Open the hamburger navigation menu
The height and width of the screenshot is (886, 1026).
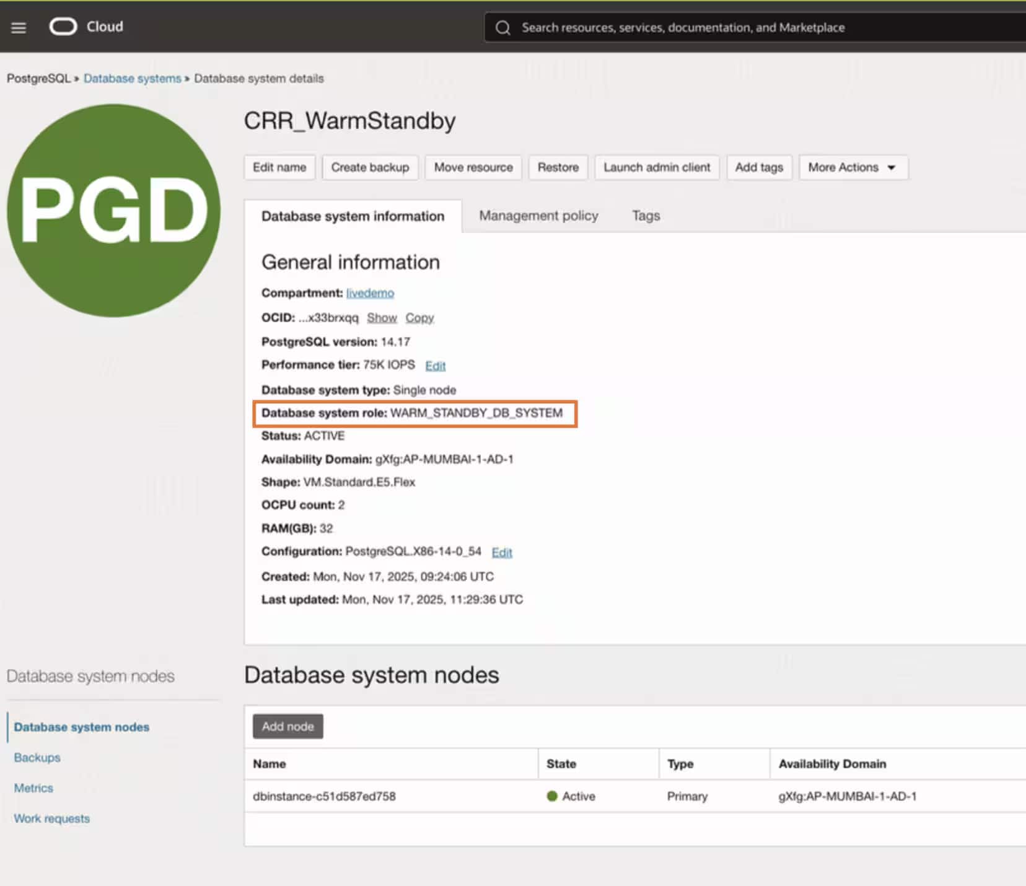coord(19,27)
